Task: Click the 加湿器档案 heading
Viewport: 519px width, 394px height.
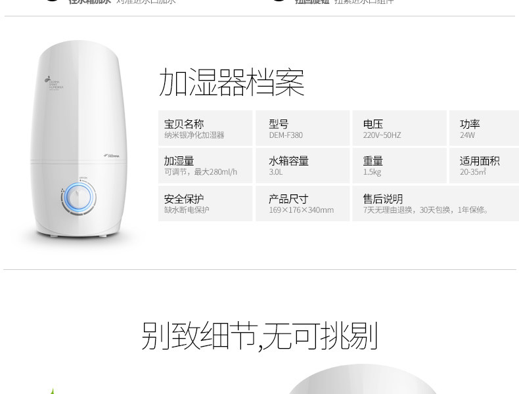Action: tap(231, 82)
